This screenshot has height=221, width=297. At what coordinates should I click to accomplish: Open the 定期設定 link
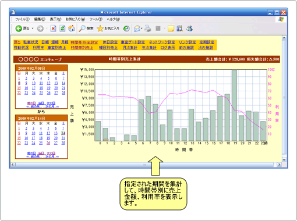(207, 42)
